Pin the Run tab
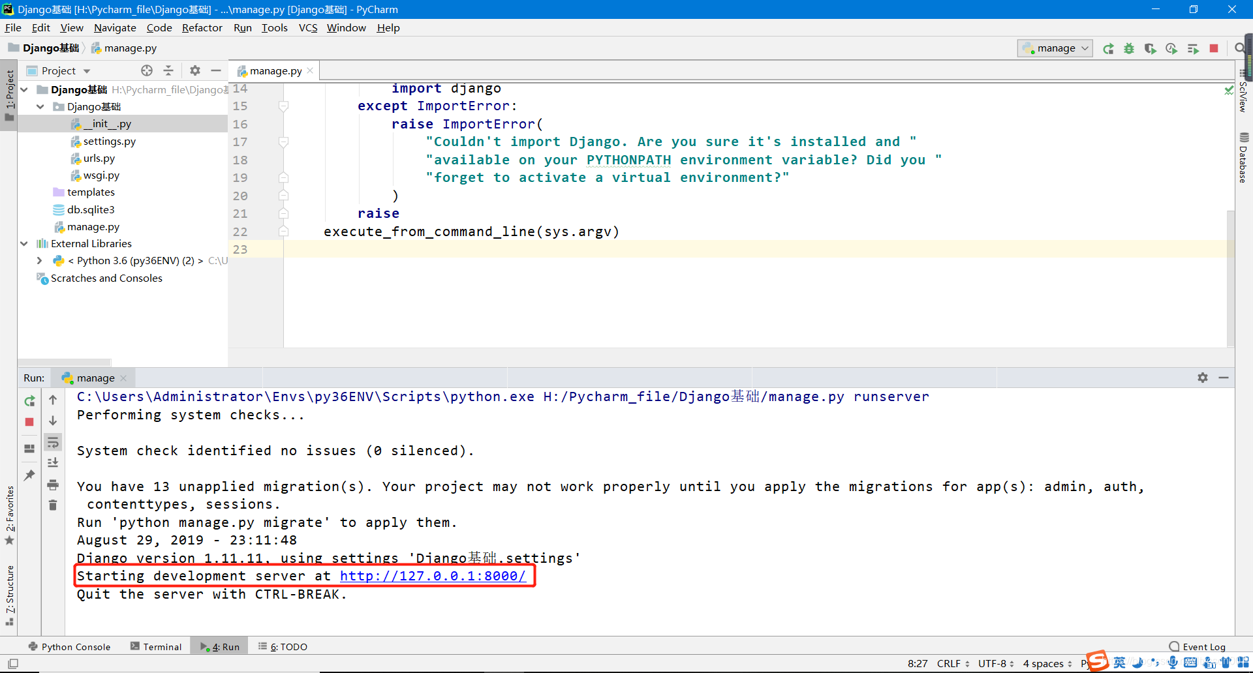This screenshot has height=673, width=1253. tap(29, 475)
